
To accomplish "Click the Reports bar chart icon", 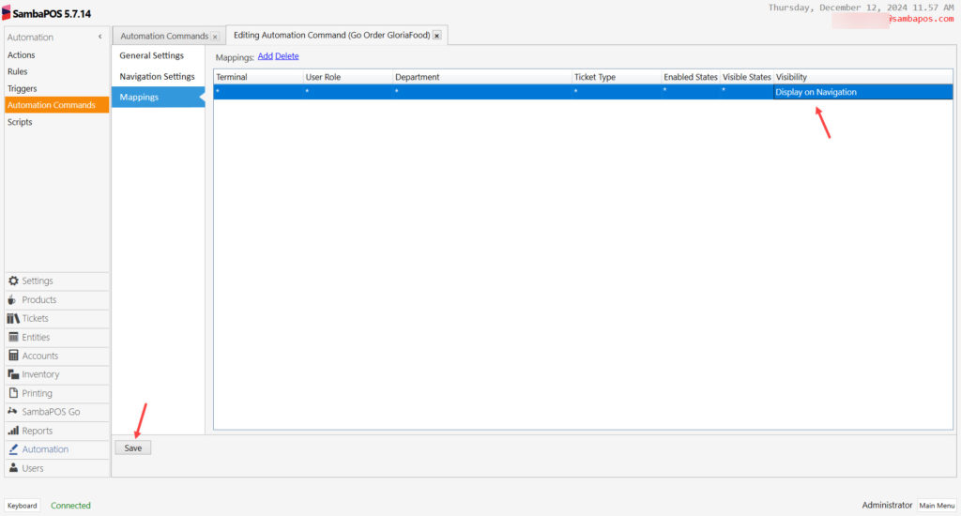I will pos(13,431).
